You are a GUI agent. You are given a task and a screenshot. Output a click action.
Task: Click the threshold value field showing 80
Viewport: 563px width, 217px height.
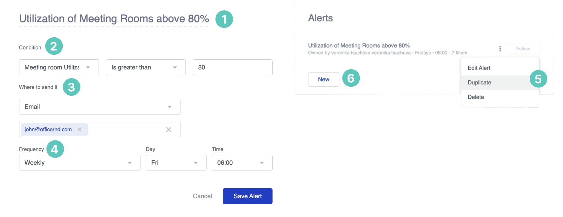(x=232, y=67)
